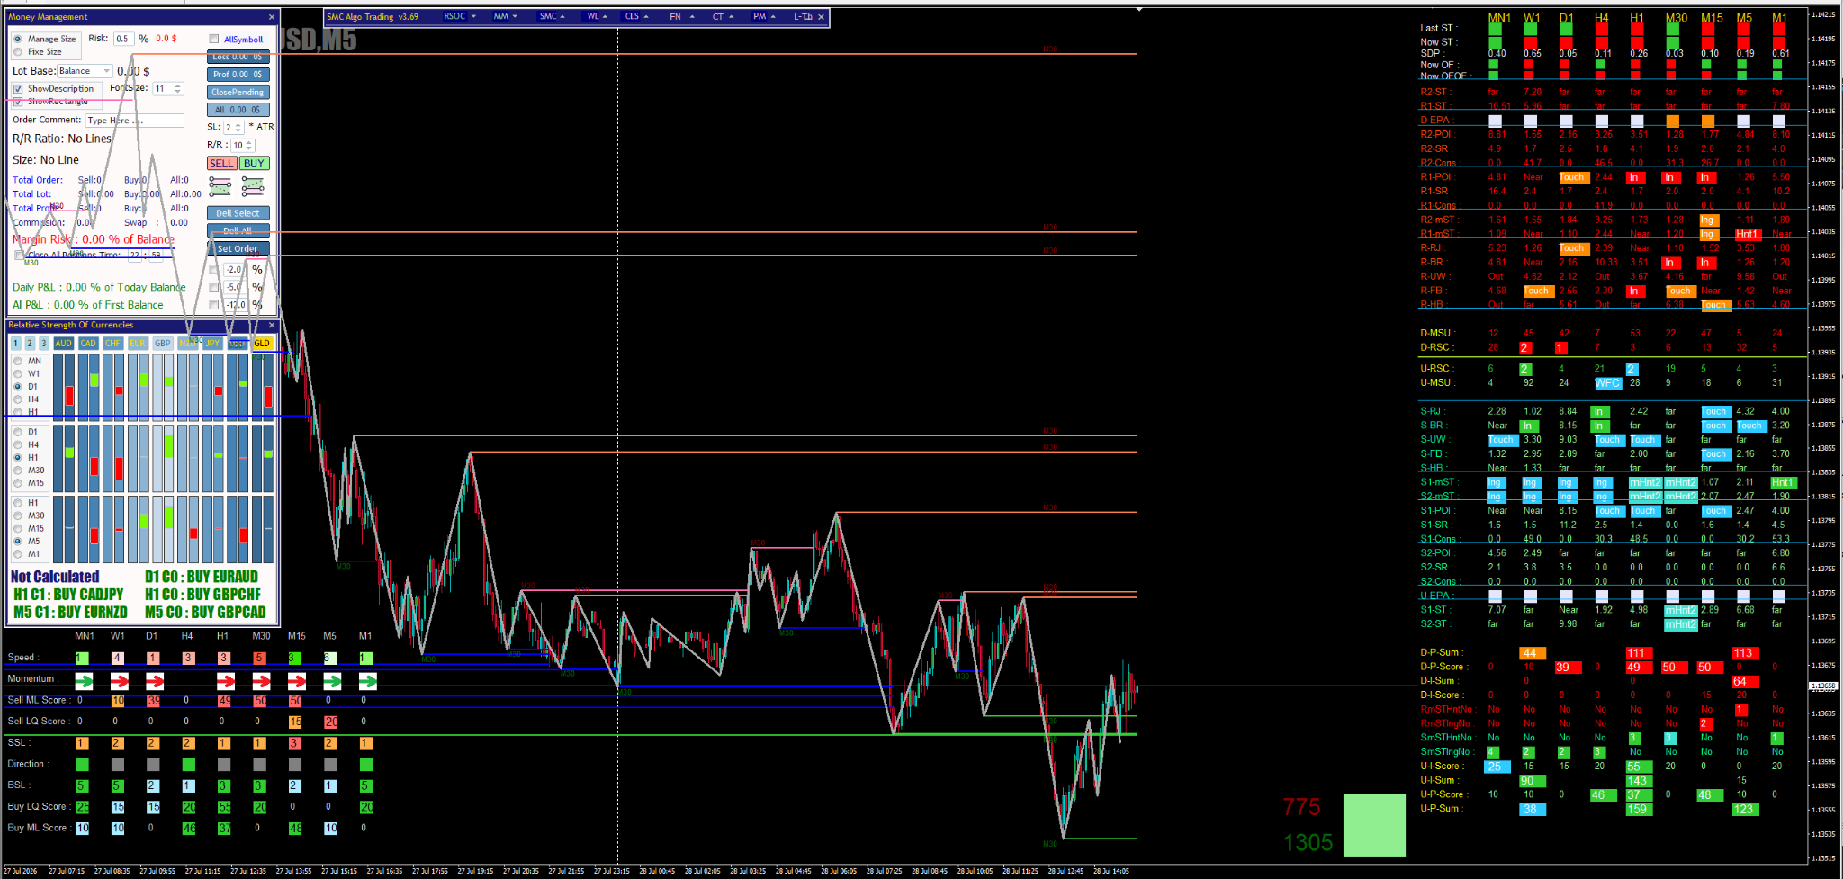Click the GLD currency strength tag
The height and width of the screenshot is (879, 1843).
point(262,344)
